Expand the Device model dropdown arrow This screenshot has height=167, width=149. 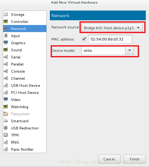(x=130, y=50)
